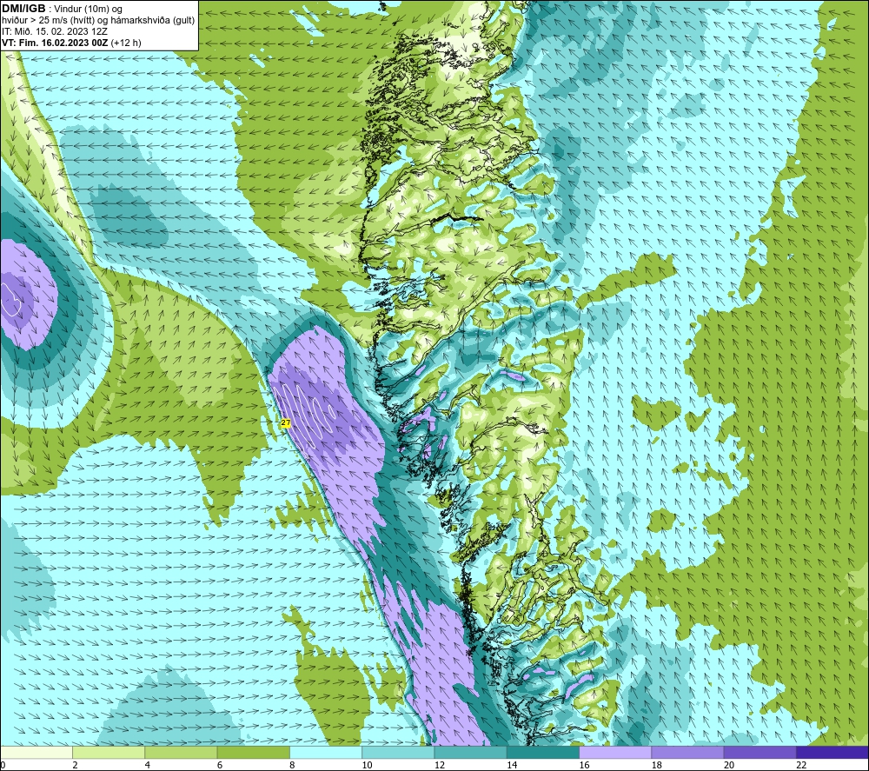Image resolution: width=869 pixels, height=771 pixels.
Task: Click the legend scale label 2
Action: coord(75,765)
